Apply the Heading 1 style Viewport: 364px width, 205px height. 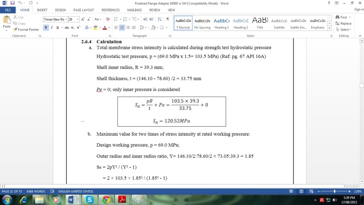tap(222, 23)
